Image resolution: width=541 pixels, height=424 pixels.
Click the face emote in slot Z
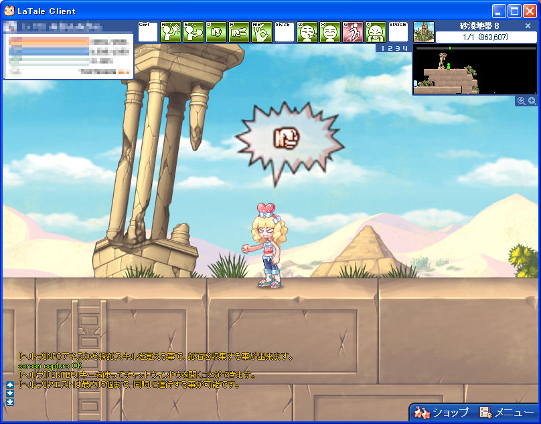point(307,32)
